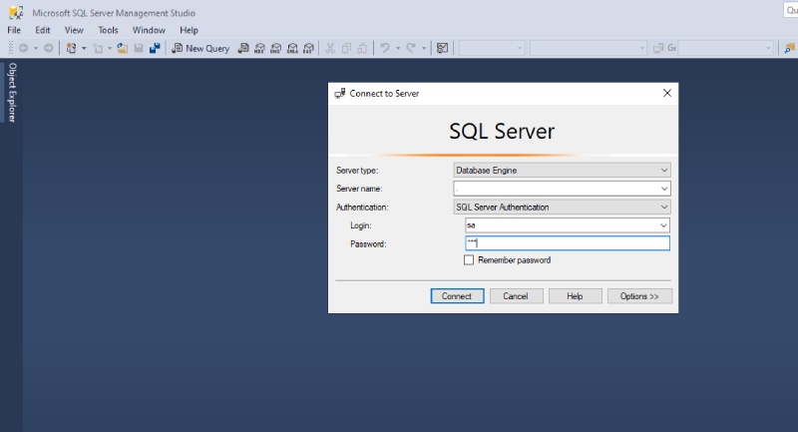Click the Cut scissors icon
798x432 pixels.
[328, 48]
